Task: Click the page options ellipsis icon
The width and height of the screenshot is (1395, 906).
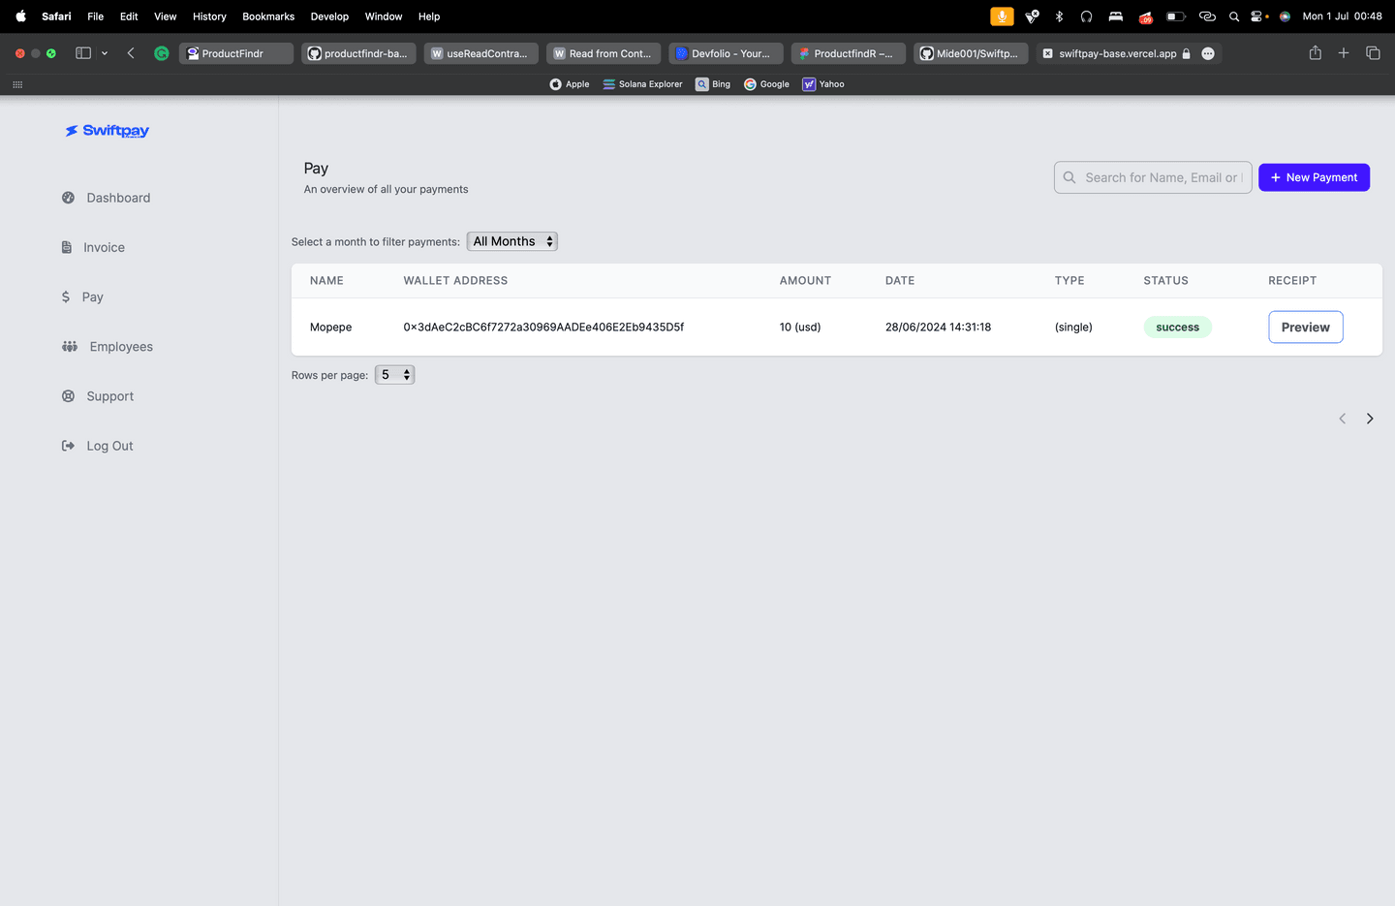Action: point(1208,53)
